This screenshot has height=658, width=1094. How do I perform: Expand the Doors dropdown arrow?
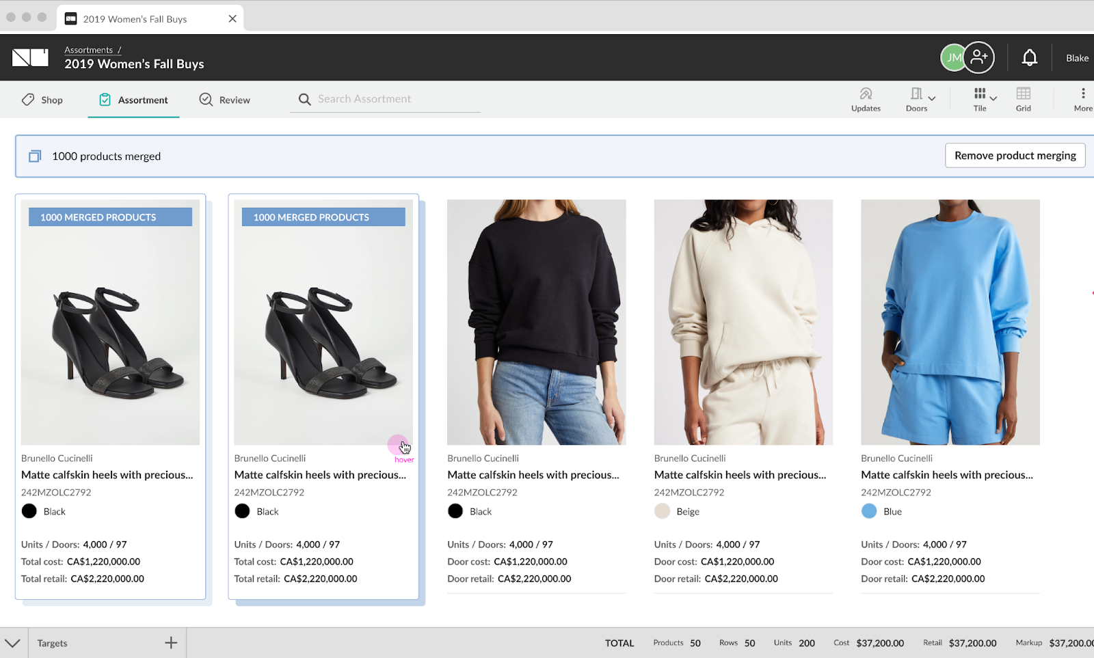pos(932,98)
